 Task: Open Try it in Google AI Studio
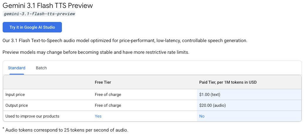coord(32,27)
